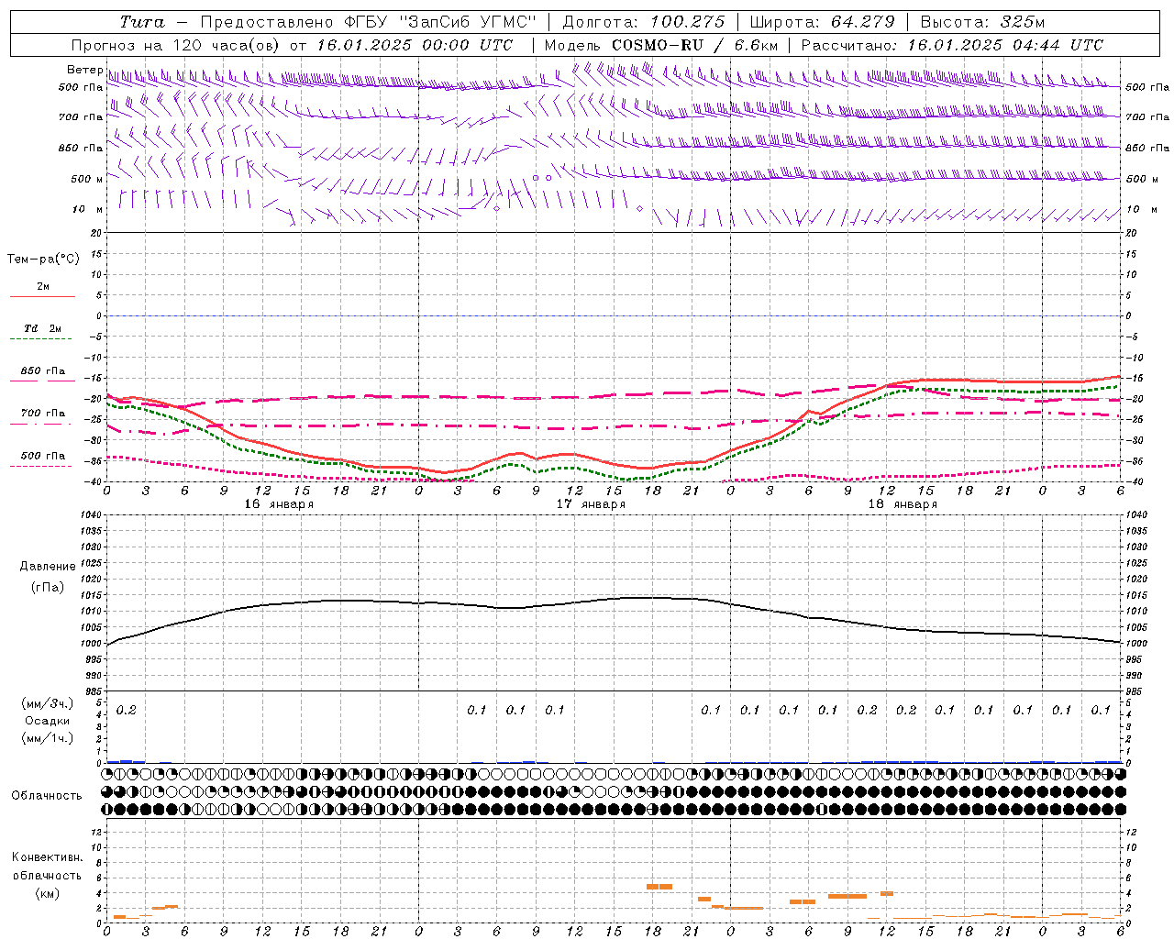Image resolution: width=1174 pixels, height=939 pixels.
Task: Click the 'Облачность' cloud cover label
Action: click(x=47, y=796)
